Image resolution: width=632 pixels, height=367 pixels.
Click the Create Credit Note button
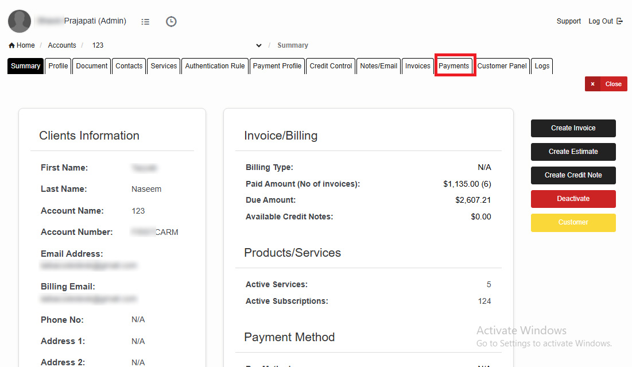[x=573, y=175]
